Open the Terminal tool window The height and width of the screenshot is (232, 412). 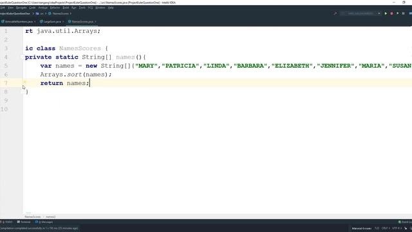[24, 222]
